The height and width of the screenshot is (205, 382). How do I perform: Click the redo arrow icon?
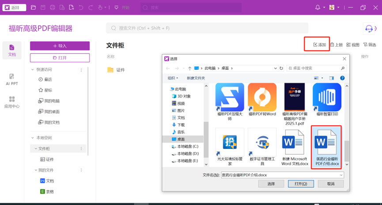coord(91,8)
